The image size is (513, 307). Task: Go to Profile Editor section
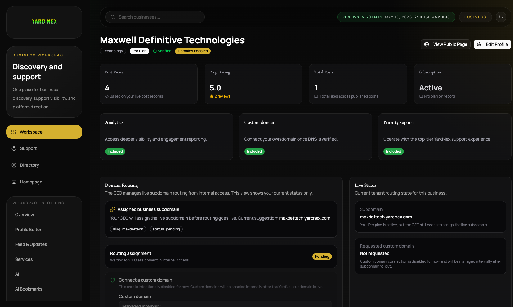pyautogui.click(x=28, y=230)
